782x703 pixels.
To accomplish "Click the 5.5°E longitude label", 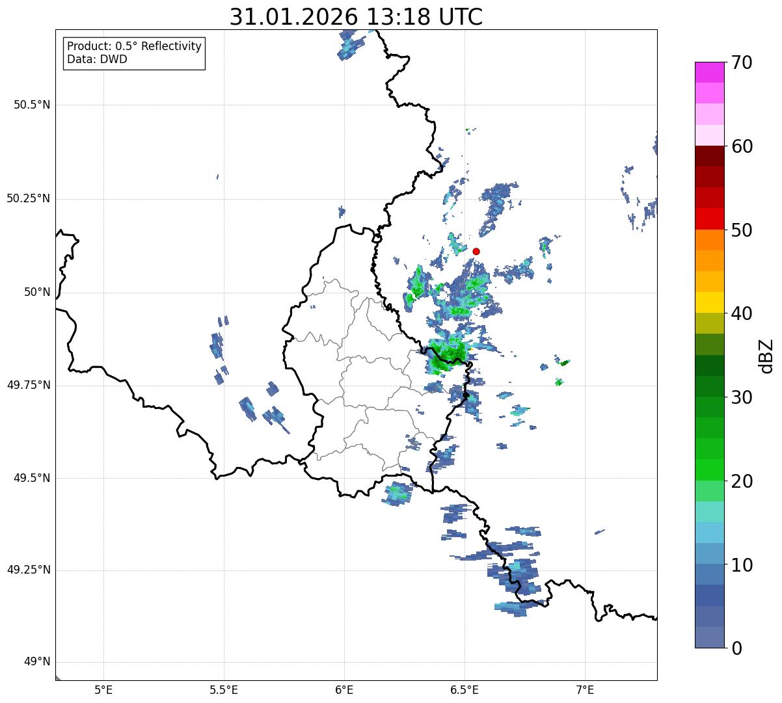I will 224,690.
